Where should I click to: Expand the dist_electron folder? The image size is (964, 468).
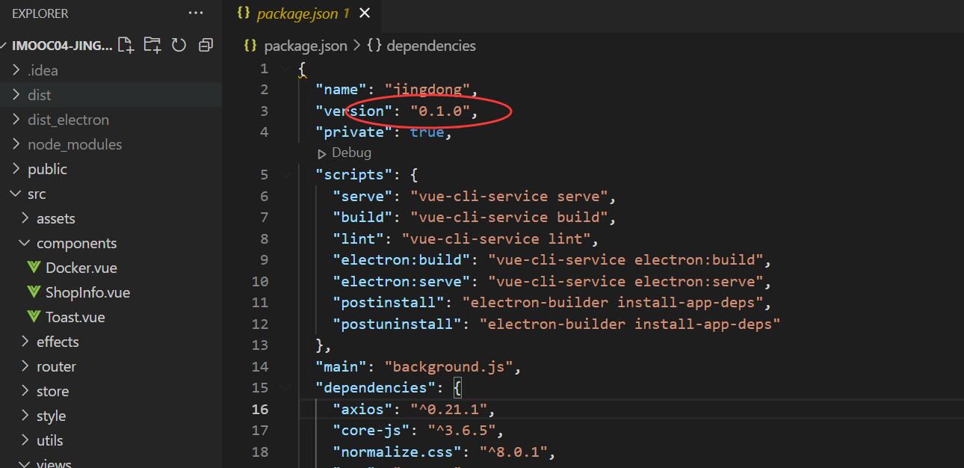click(x=16, y=120)
